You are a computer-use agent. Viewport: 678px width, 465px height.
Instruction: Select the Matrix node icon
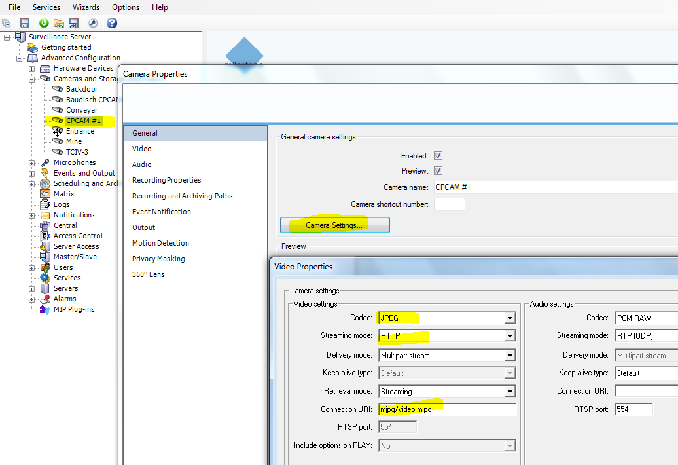[x=45, y=194]
